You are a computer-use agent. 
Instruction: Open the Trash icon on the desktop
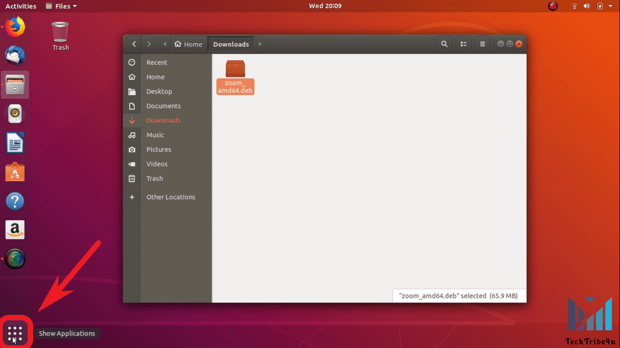(x=60, y=36)
